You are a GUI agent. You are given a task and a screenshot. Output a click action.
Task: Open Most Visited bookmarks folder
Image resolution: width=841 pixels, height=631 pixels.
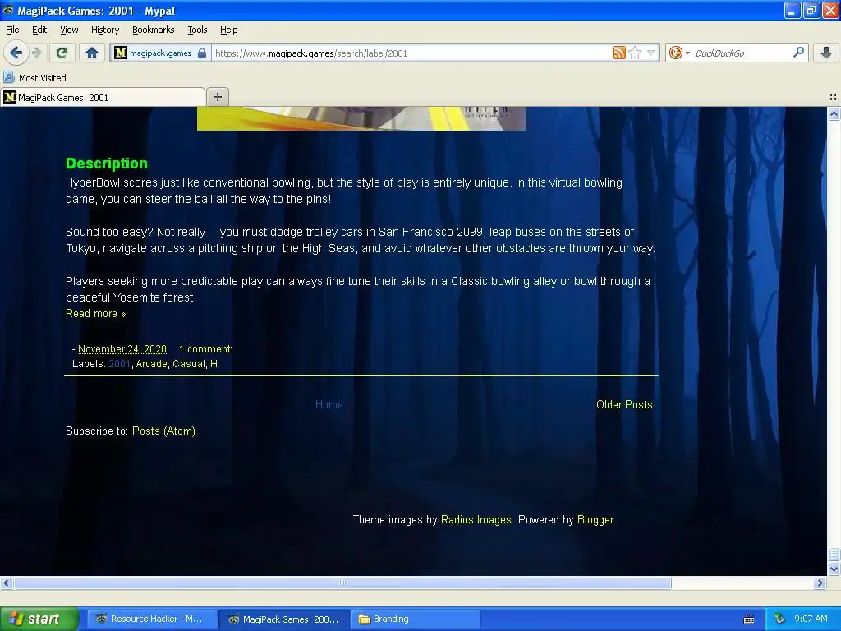(35, 78)
